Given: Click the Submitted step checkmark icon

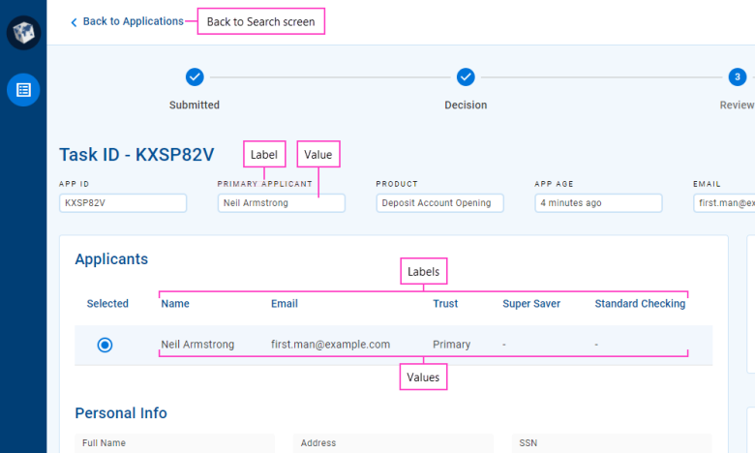Looking at the screenshot, I should [195, 77].
